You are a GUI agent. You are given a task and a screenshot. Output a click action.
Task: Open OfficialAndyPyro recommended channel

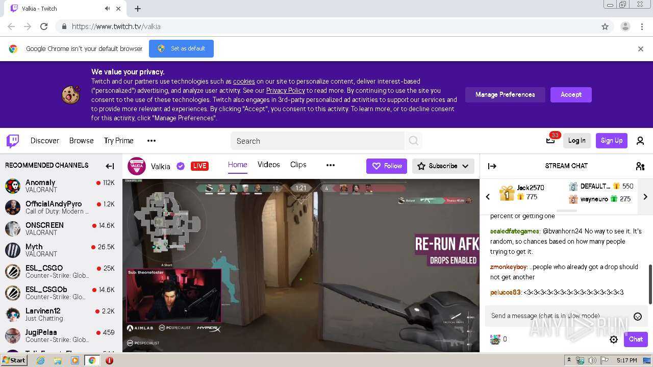click(x=61, y=207)
